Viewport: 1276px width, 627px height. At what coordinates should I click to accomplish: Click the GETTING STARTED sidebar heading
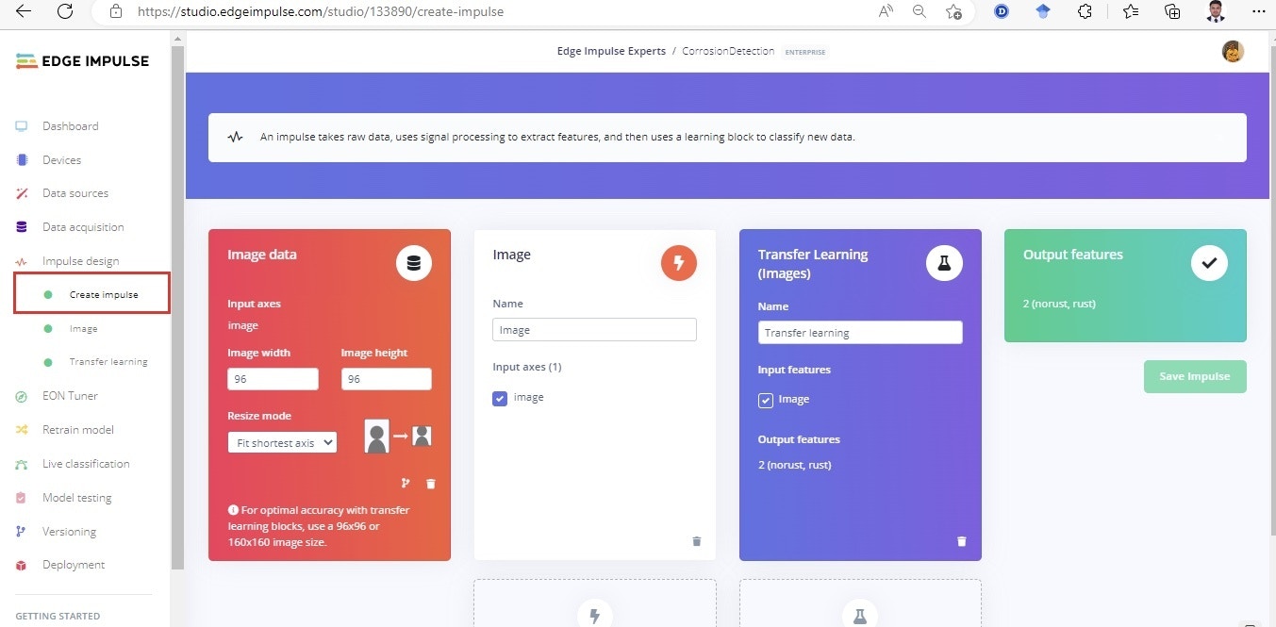[58, 617]
